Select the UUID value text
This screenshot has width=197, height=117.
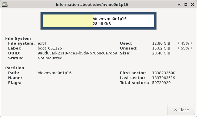(77, 53)
